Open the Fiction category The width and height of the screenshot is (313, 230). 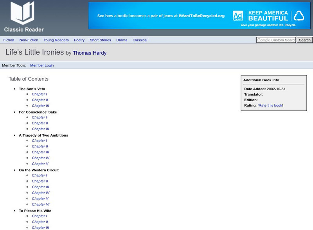pyautogui.click(x=9, y=40)
